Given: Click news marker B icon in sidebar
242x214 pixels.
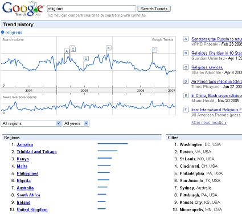Looking at the screenshot, I should 186,53.
